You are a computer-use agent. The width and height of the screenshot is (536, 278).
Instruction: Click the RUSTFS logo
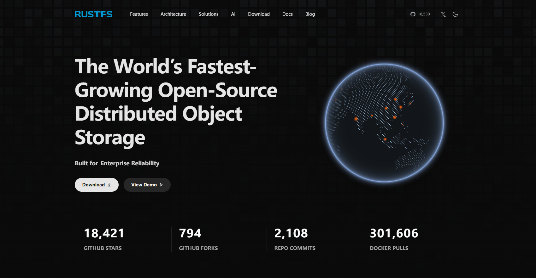[93, 14]
